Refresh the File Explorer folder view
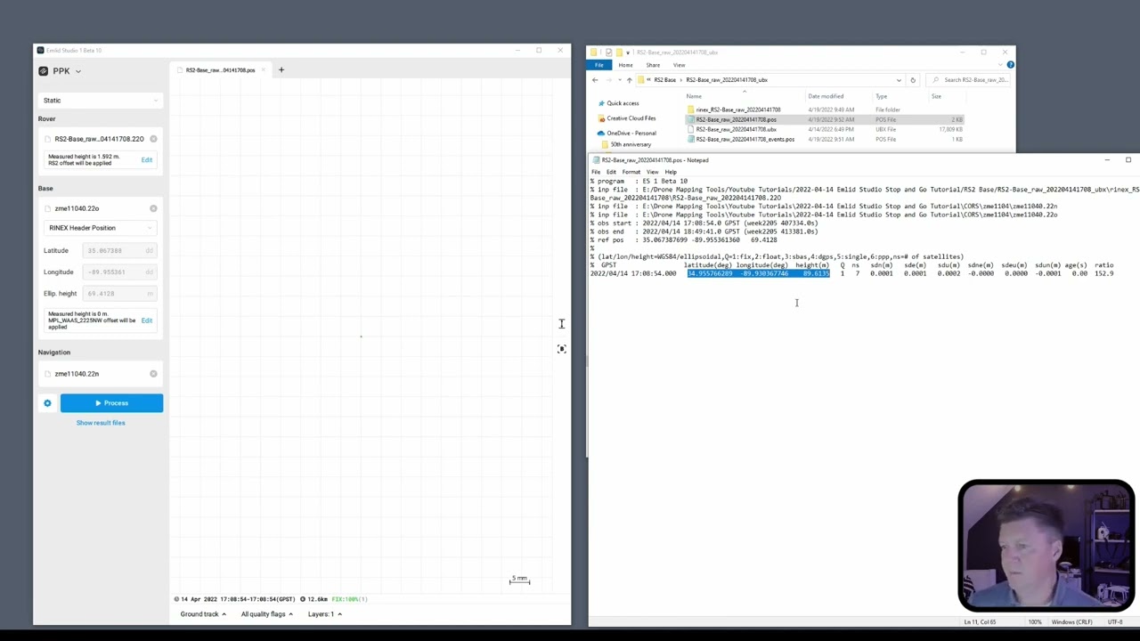Image resolution: width=1140 pixels, height=641 pixels. [912, 80]
